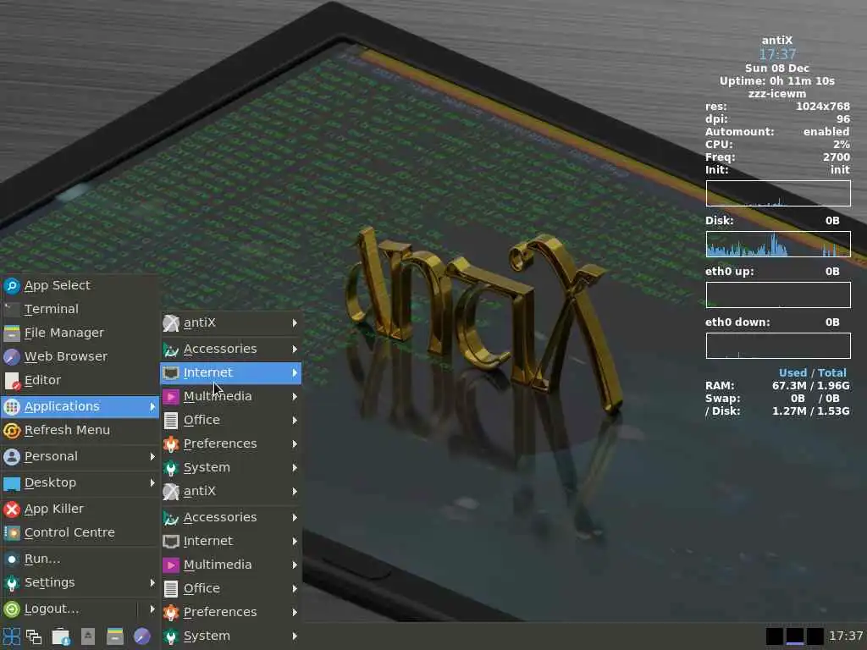Expand the highlighted Applications arrow
867x650 pixels.
(x=152, y=407)
